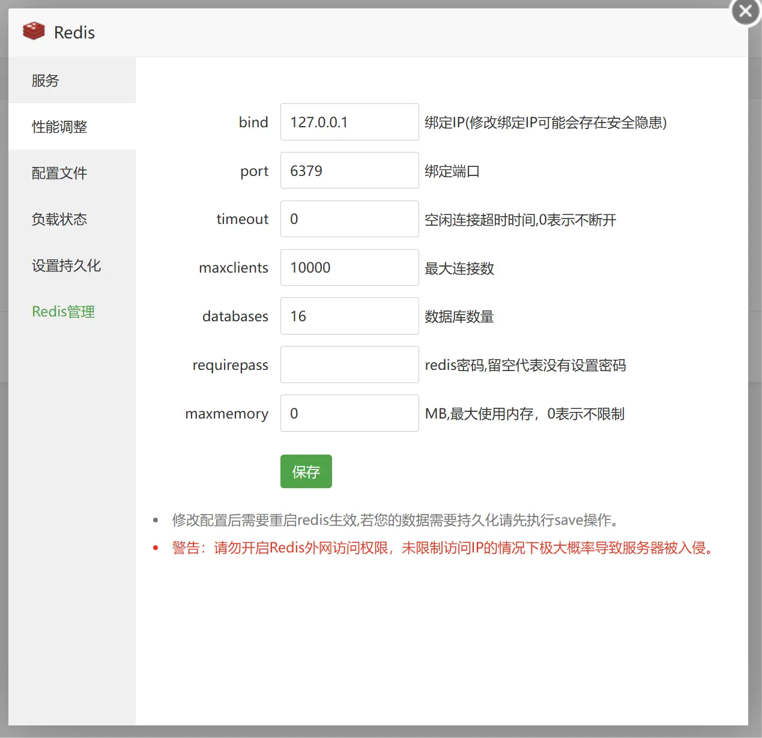Click the green 保存 button
The image size is (762, 738).
click(x=306, y=471)
